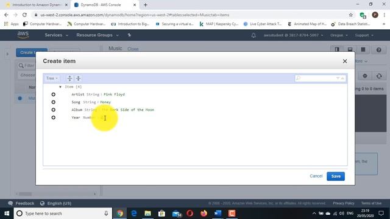390x219 pixels.
Task: Select the Album attribute name
Action: 77,109
